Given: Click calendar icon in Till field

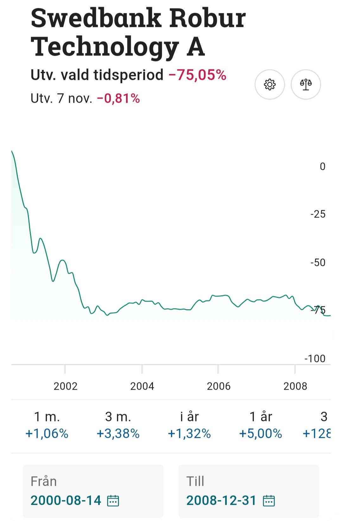Looking at the screenshot, I should click(269, 501).
